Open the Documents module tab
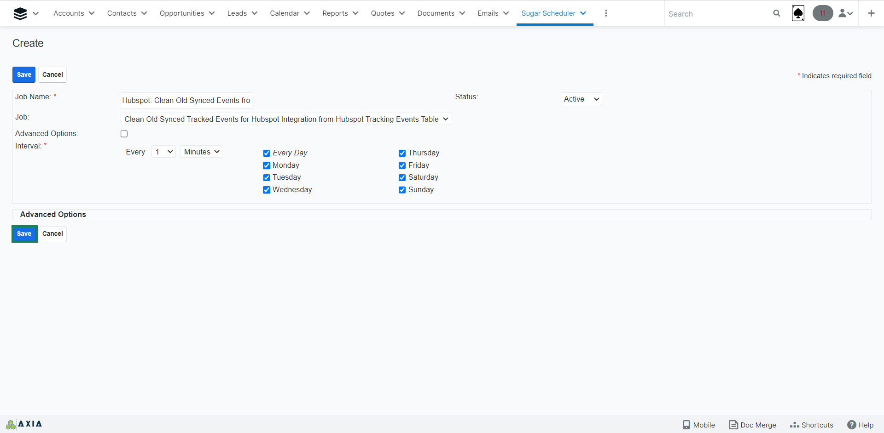The height and width of the screenshot is (433, 884). (436, 13)
